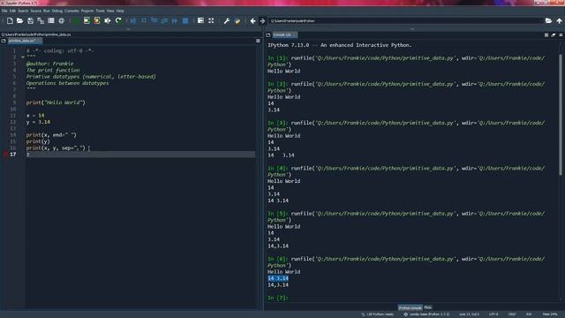Go forward to next working directory

(262, 21)
